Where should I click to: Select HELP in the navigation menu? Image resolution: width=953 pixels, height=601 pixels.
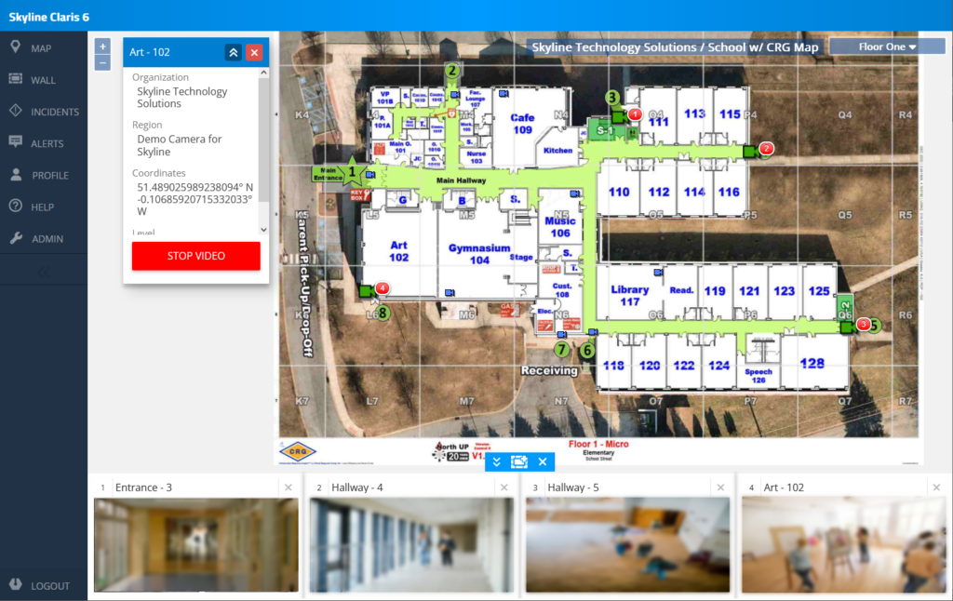15,207
